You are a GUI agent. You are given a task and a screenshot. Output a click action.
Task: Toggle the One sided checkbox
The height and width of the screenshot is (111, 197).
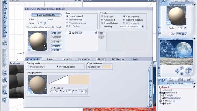[102, 16]
